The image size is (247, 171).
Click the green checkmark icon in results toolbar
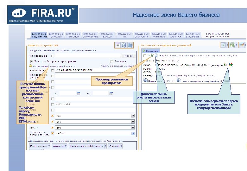coord(223,45)
